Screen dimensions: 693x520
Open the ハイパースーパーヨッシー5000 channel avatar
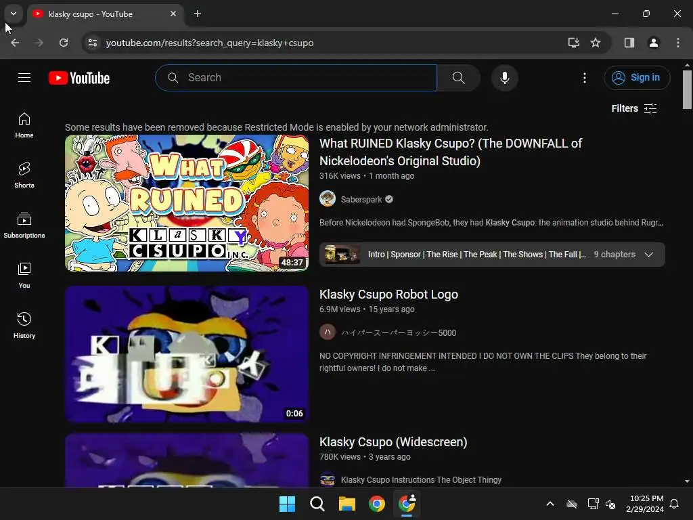328,332
